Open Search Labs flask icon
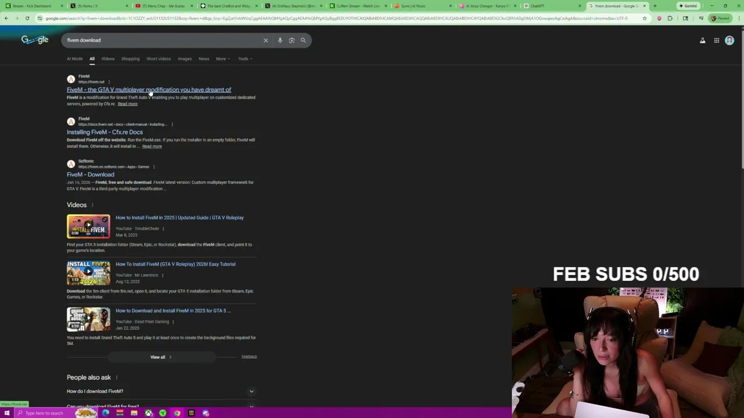 (703, 40)
